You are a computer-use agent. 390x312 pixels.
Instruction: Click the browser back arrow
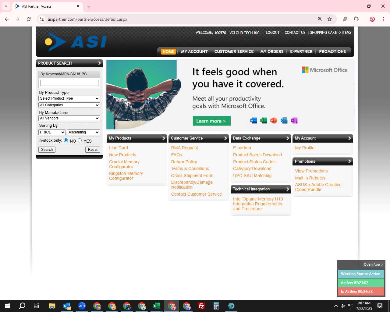(x=7, y=19)
